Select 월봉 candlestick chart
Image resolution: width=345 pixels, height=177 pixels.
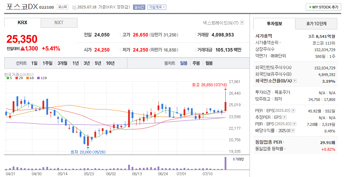click(209, 63)
